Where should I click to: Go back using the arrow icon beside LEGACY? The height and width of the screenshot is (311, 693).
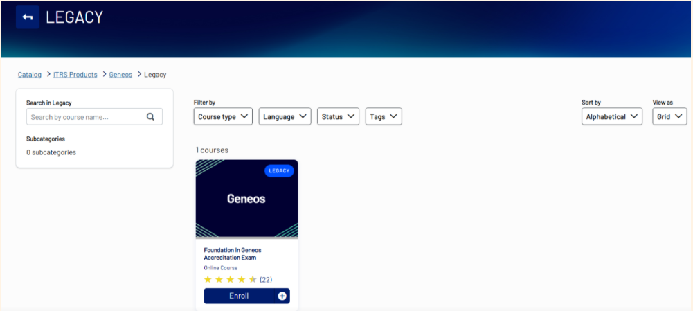(28, 17)
